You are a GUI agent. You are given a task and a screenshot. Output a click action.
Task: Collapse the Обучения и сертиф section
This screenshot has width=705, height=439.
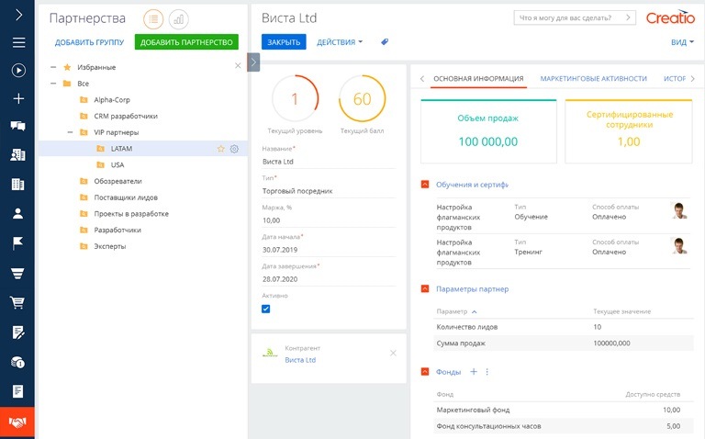tap(424, 185)
